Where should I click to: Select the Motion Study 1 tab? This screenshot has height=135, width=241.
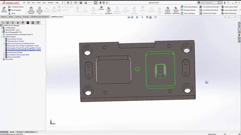click(x=30, y=132)
